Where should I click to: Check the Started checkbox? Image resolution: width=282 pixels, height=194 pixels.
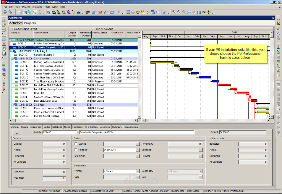point(76,144)
